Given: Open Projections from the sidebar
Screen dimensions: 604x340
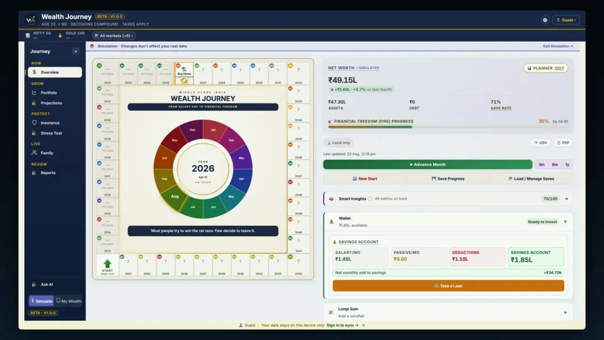Looking at the screenshot, I should tap(55, 103).
